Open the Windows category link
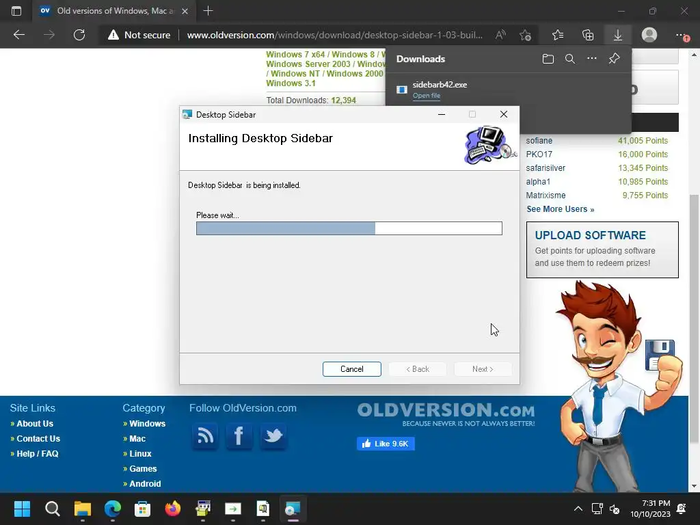 148,424
